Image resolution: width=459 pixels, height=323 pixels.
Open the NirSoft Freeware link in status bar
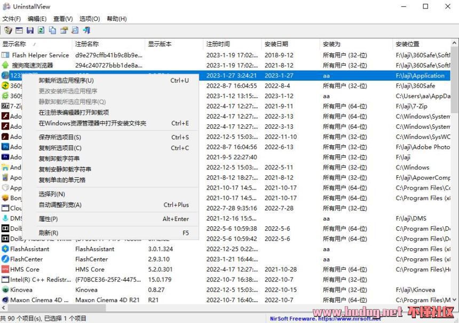[325, 319]
